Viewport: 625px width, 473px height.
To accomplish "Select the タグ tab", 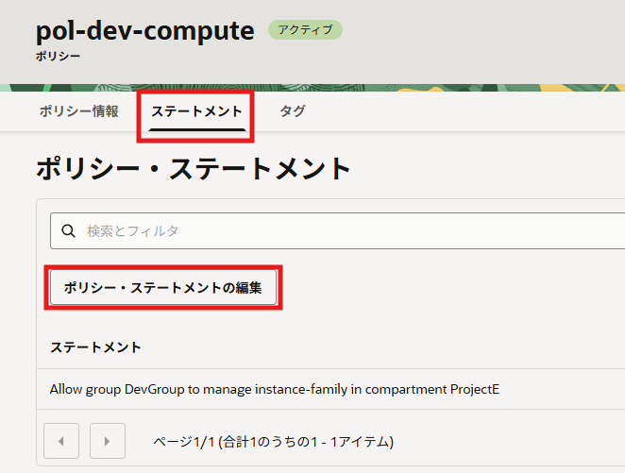I will [x=292, y=111].
